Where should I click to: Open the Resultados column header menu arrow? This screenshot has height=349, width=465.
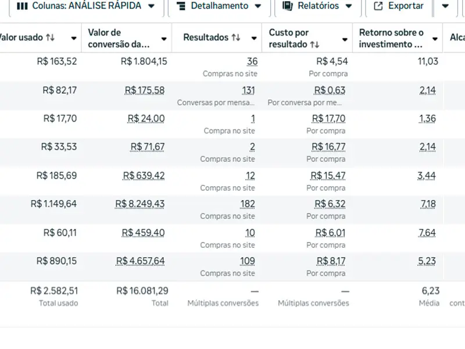253,38
